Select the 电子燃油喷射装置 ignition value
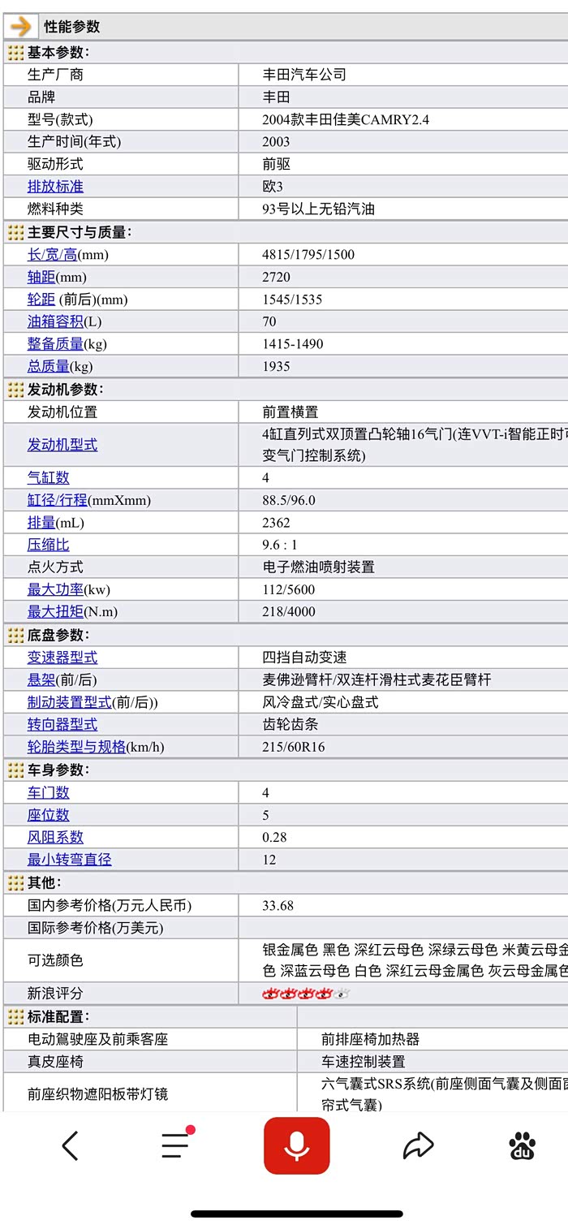Screen dimensions: 568x1229 318,567
